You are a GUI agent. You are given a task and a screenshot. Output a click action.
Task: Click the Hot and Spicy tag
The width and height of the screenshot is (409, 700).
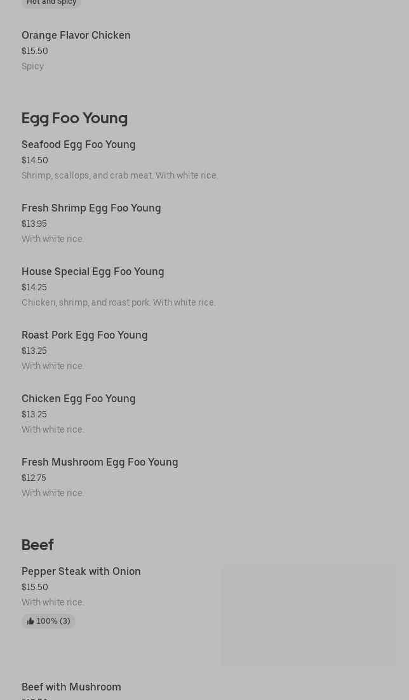coord(51,3)
